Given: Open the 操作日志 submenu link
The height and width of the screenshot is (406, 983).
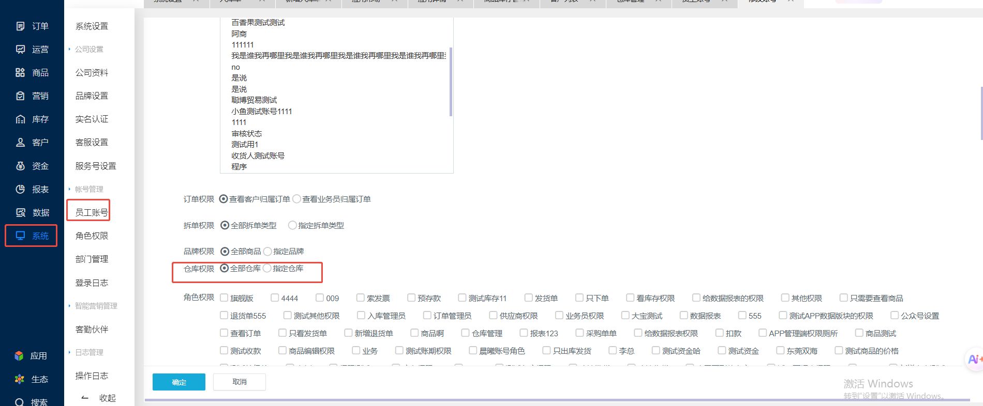Looking at the screenshot, I should [92, 376].
